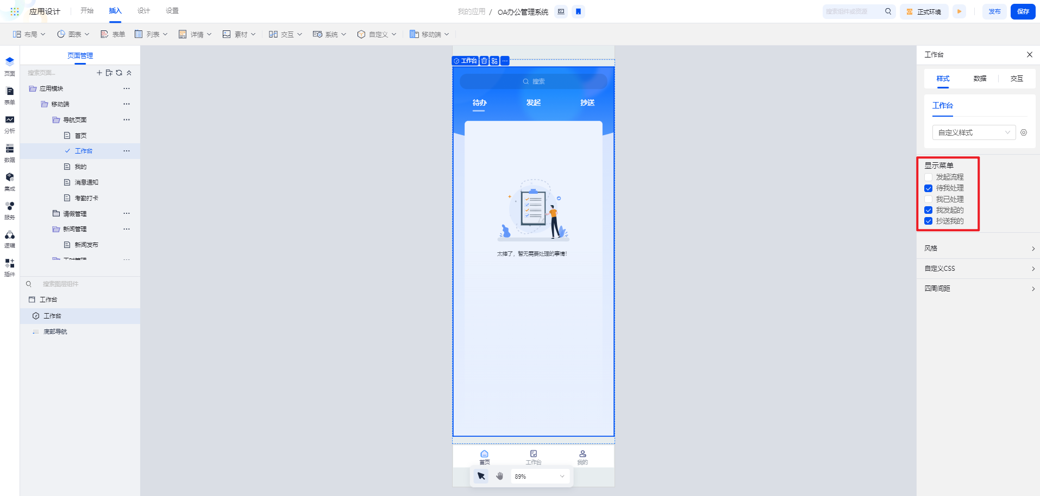Image resolution: width=1040 pixels, height=496 pixels.
Task: Open more options for 新闻管理 folder
Action: click(127, 229)
